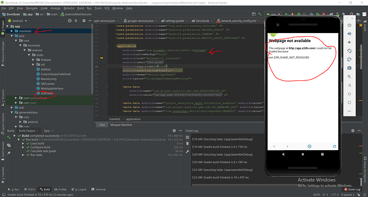Open Event Log from status bar
The width and height of the screenshot is (368, 197).
(x=352, y=189)
